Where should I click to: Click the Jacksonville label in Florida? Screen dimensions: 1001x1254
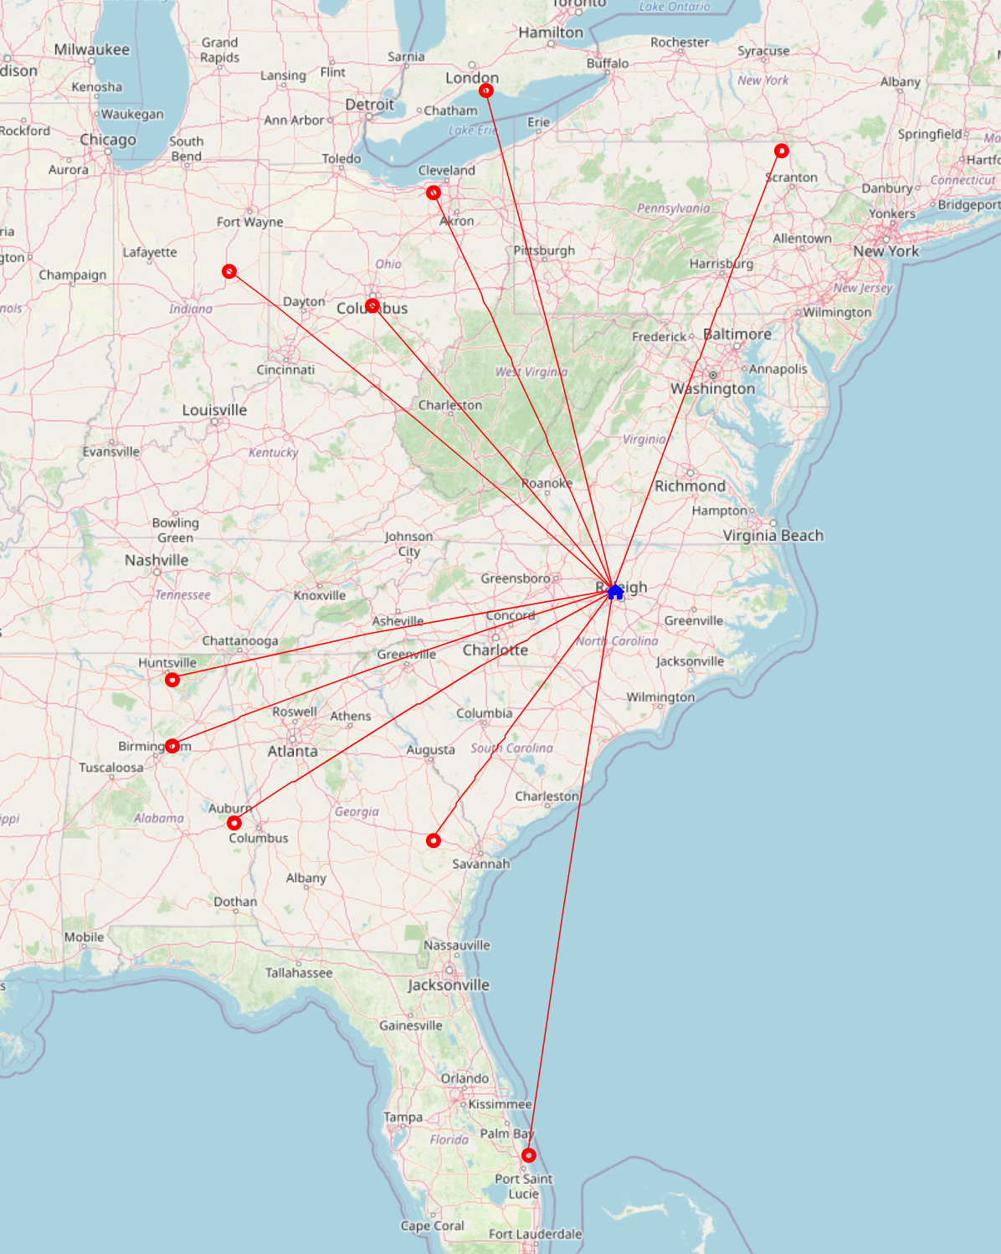pos(448,985)
